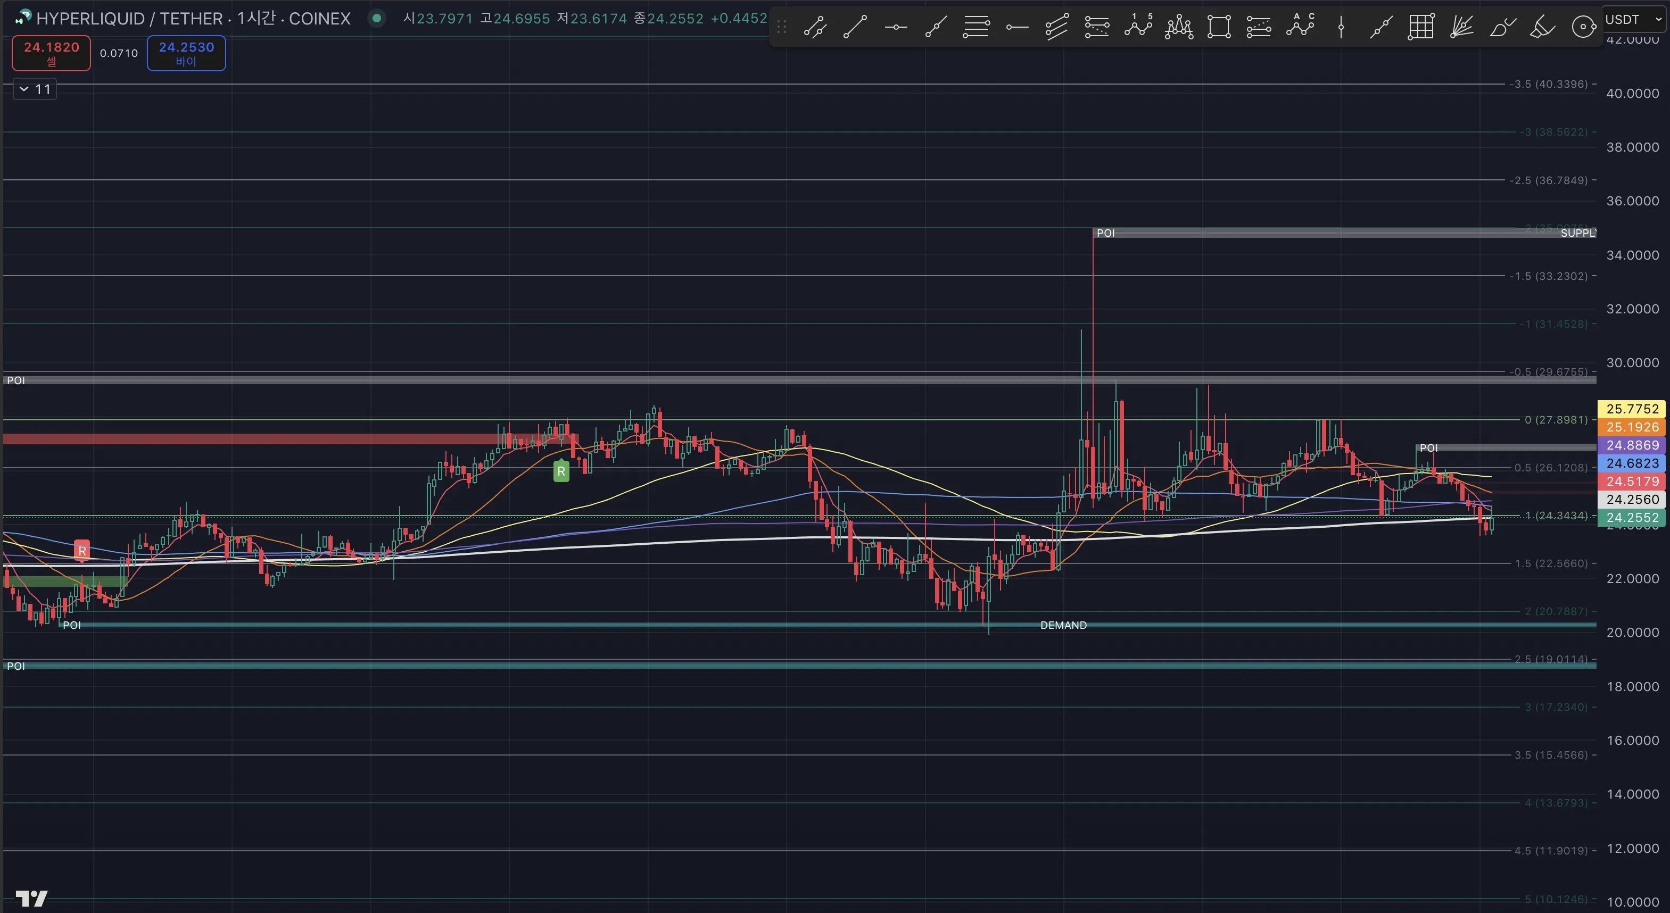
Task: Click the fib level 1.5 (22.5660) label
Action: 1551,564
